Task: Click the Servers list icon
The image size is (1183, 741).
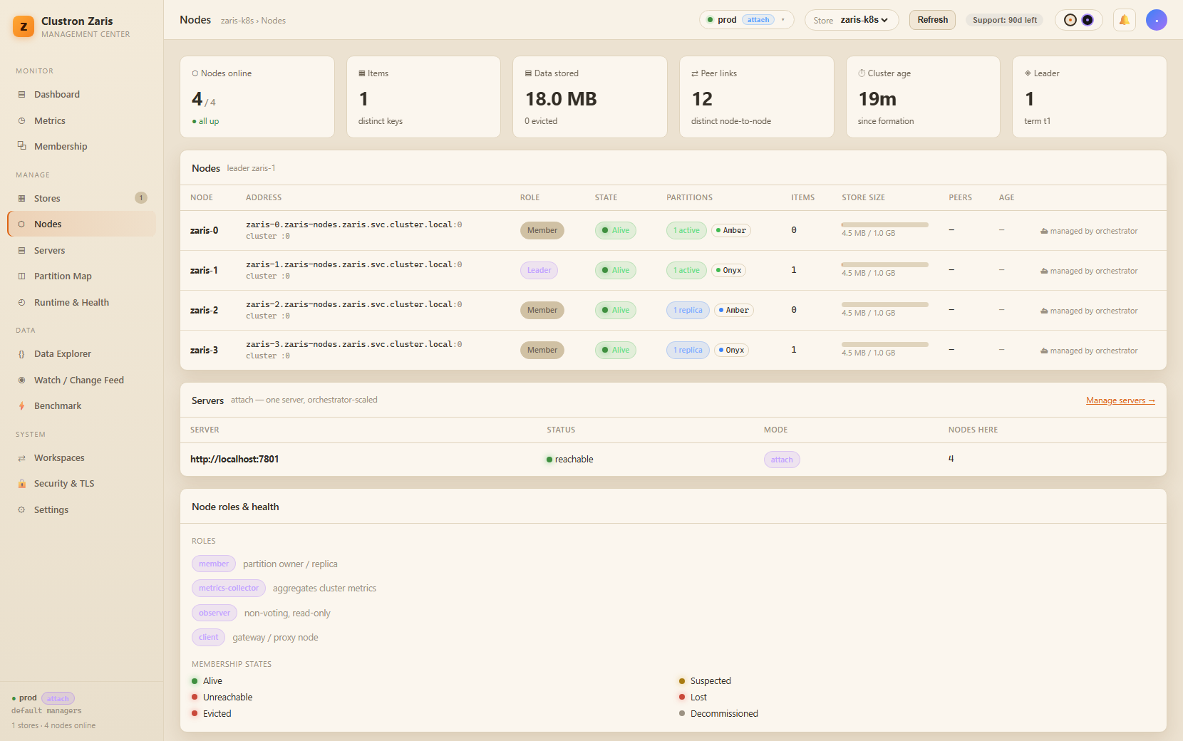Action: click(x=21, y=251)
